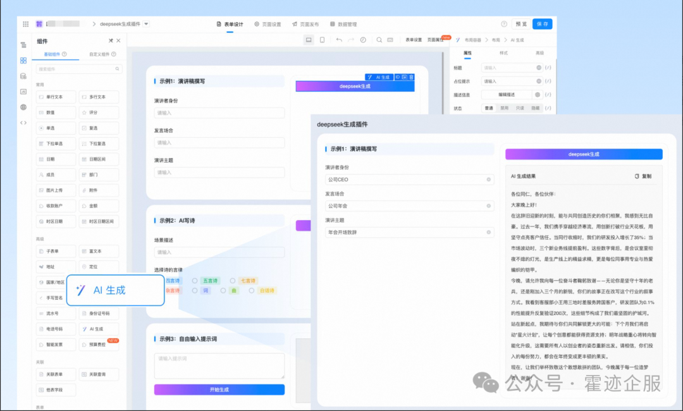Select the 关联表单 component
This screenshot has height=411, width=683.
point(56,374)
